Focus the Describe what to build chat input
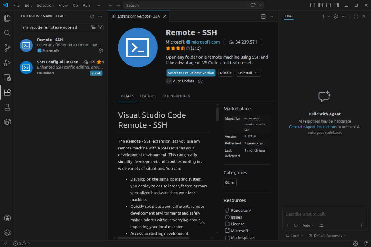Viewport: 371px width, 247px height. pos(325,214)
